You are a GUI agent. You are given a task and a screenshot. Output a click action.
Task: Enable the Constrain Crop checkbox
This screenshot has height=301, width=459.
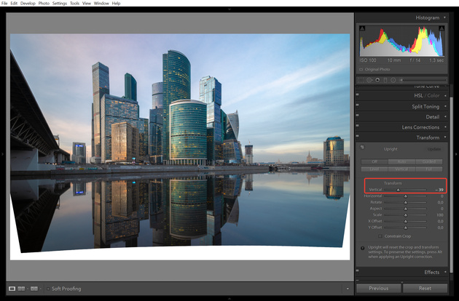coord(380,236)
